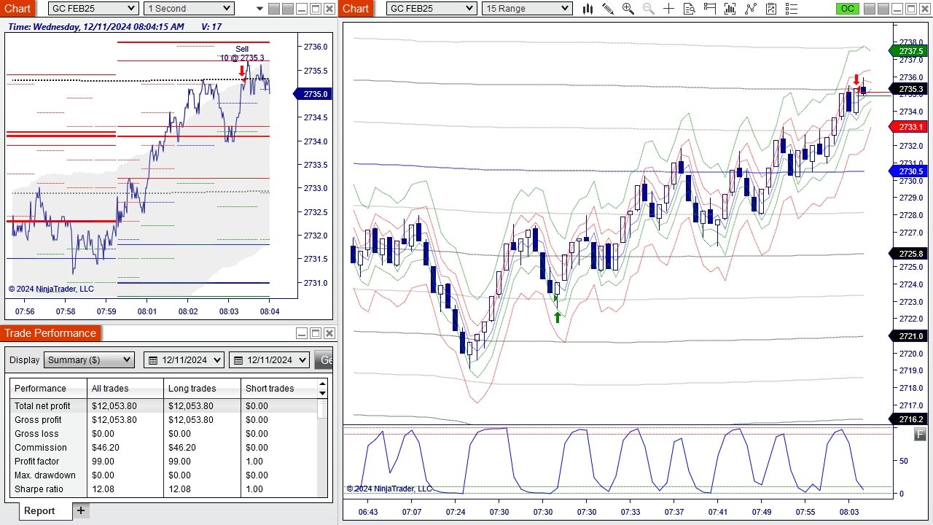Viewport: 933px width, 525px height.
Task: Minimize the Trade Performance panel
Action: coord(302,333)
